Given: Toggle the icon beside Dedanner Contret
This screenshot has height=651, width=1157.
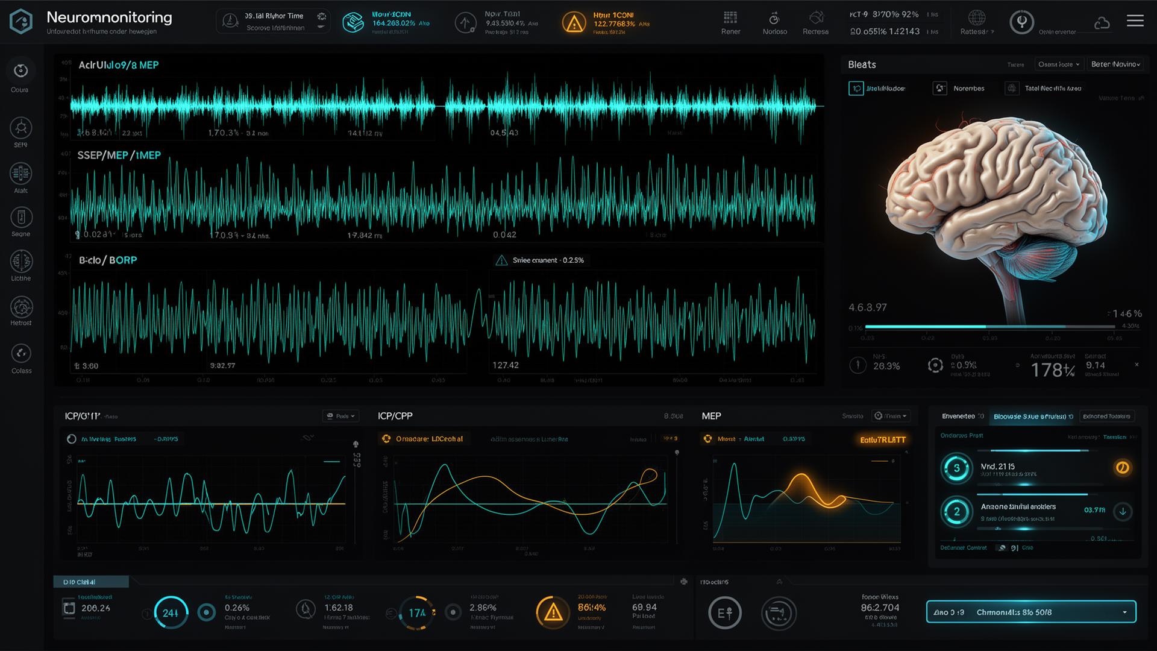Looking at the screenshot, I should pyautogui.click(x=1002, y=548).
